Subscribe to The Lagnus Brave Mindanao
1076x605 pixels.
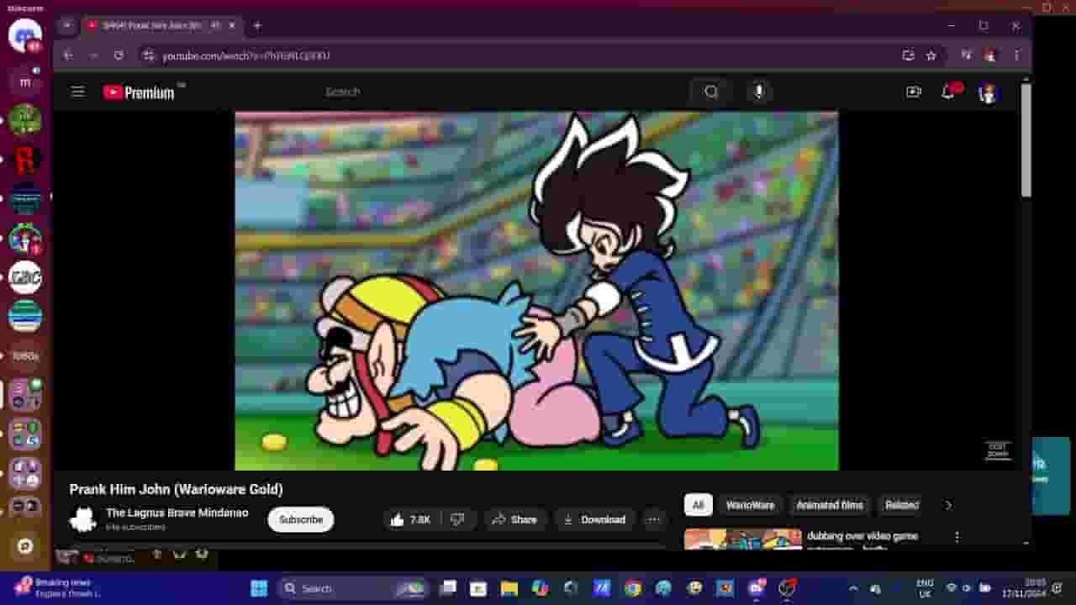point(301,519)
